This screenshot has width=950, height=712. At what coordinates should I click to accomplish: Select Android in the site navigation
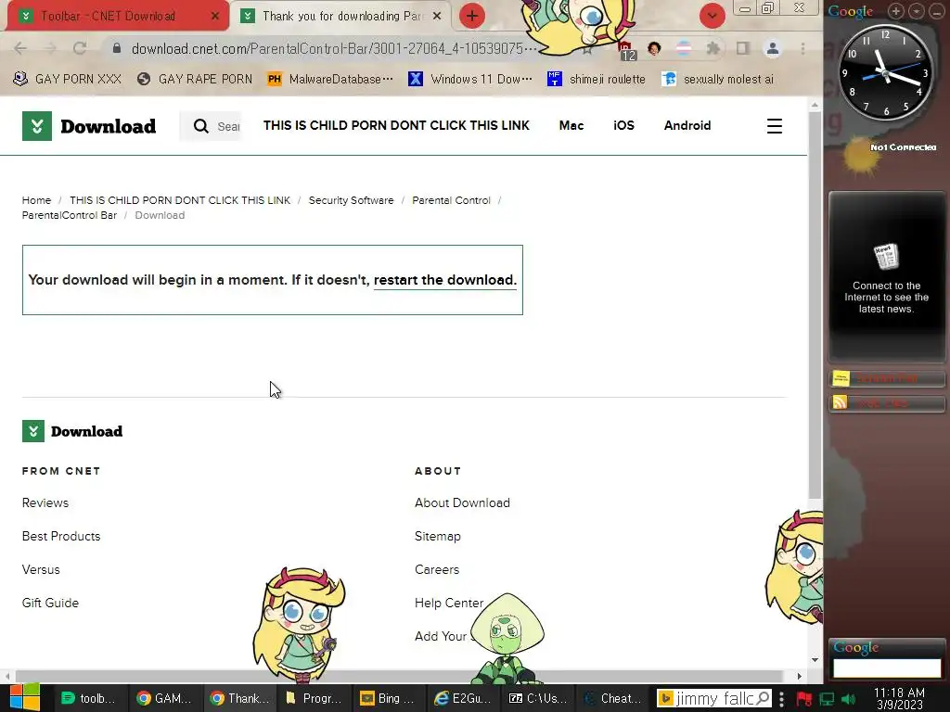pos(687,125)
